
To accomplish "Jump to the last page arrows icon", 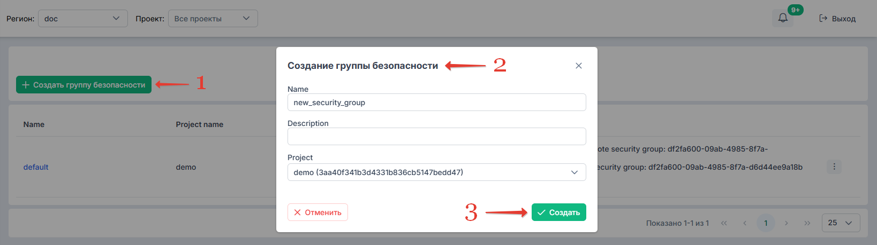I will tap(807, 223).
